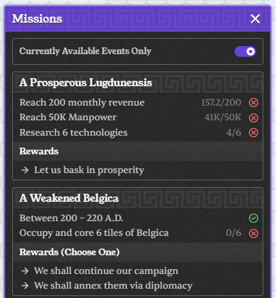Click green checkmark beside Between 200 ~ 220 A.D.
This screenshot has height=298, width=276.
point(253,218)
